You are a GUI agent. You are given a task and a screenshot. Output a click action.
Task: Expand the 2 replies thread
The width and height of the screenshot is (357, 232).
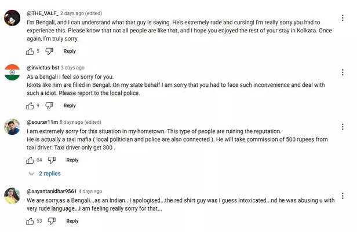(x=45, y=174)
